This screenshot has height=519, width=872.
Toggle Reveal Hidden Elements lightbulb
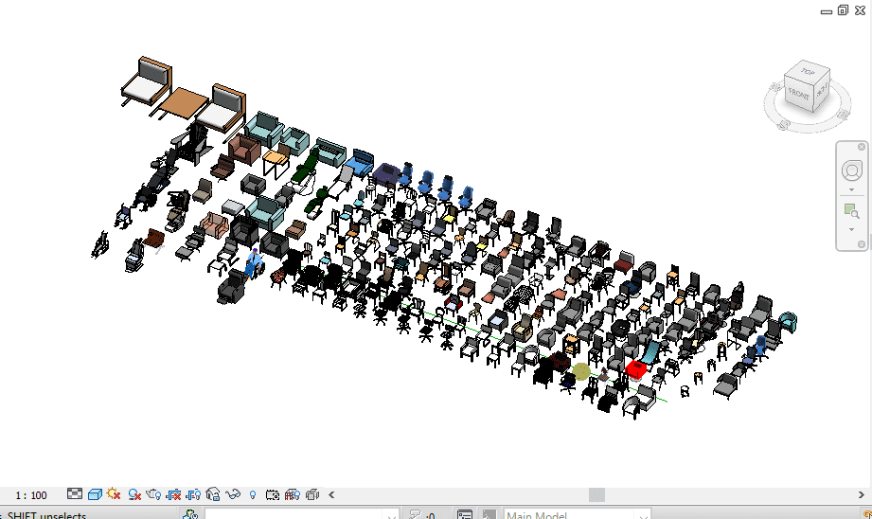tap(253, 494)
